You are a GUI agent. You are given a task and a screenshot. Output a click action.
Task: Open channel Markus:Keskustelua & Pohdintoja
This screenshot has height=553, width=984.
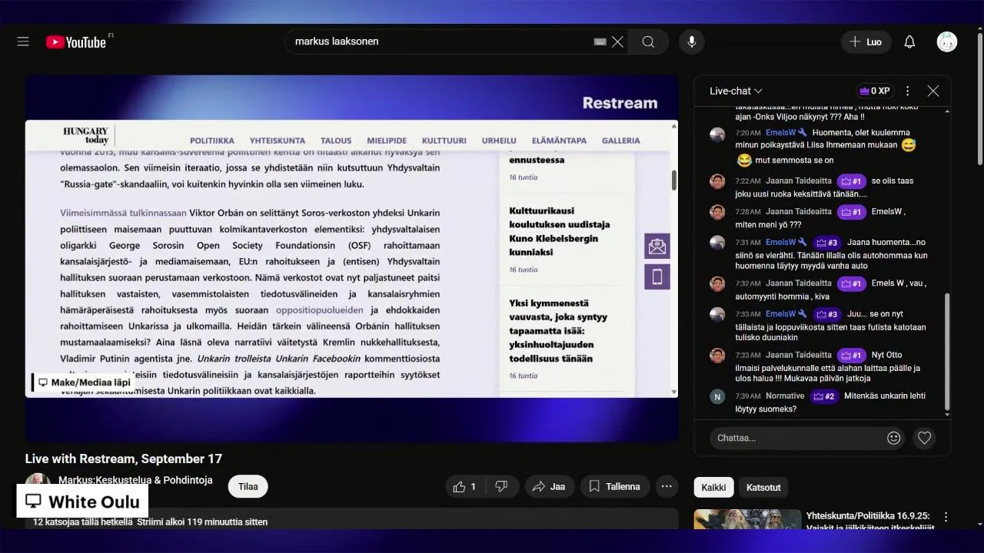[135, 480]
